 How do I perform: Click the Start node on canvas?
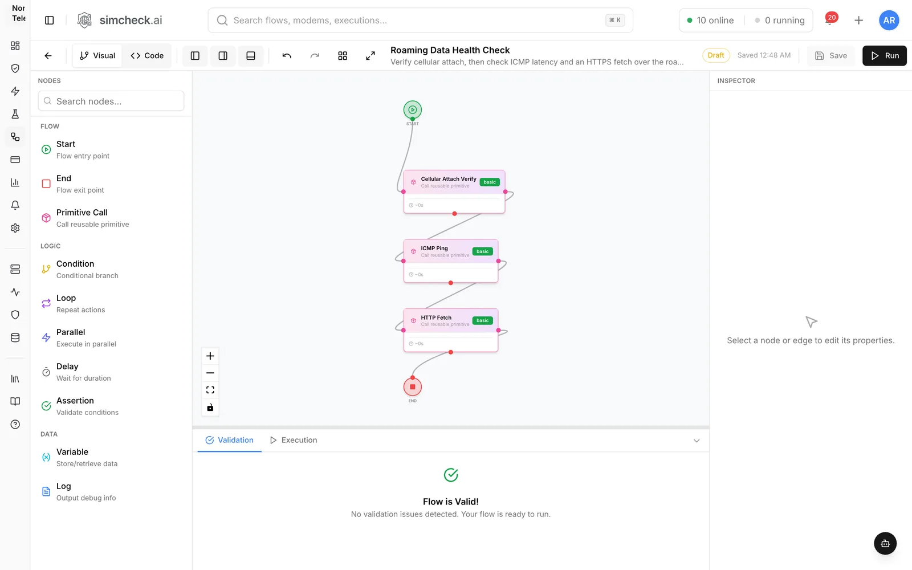[413, 110]
